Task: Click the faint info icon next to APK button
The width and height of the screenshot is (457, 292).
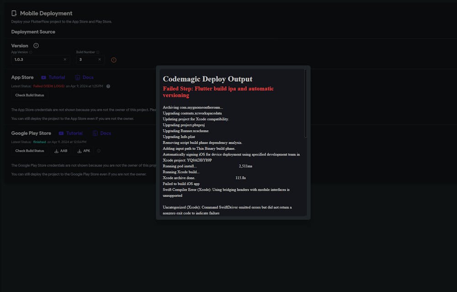Action: point(99,151)
